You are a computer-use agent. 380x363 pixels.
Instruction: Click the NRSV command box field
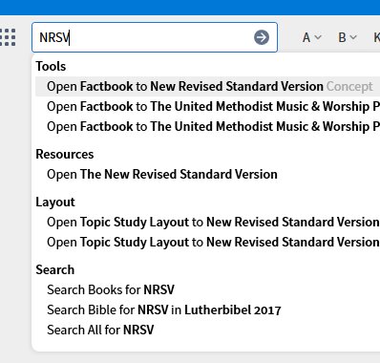click(155, 37)
